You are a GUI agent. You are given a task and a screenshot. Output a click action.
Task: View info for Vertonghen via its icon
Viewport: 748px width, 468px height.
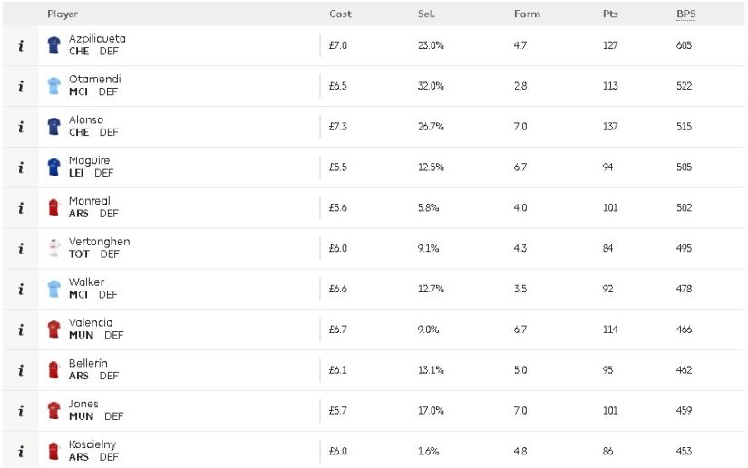click(21, 249)
